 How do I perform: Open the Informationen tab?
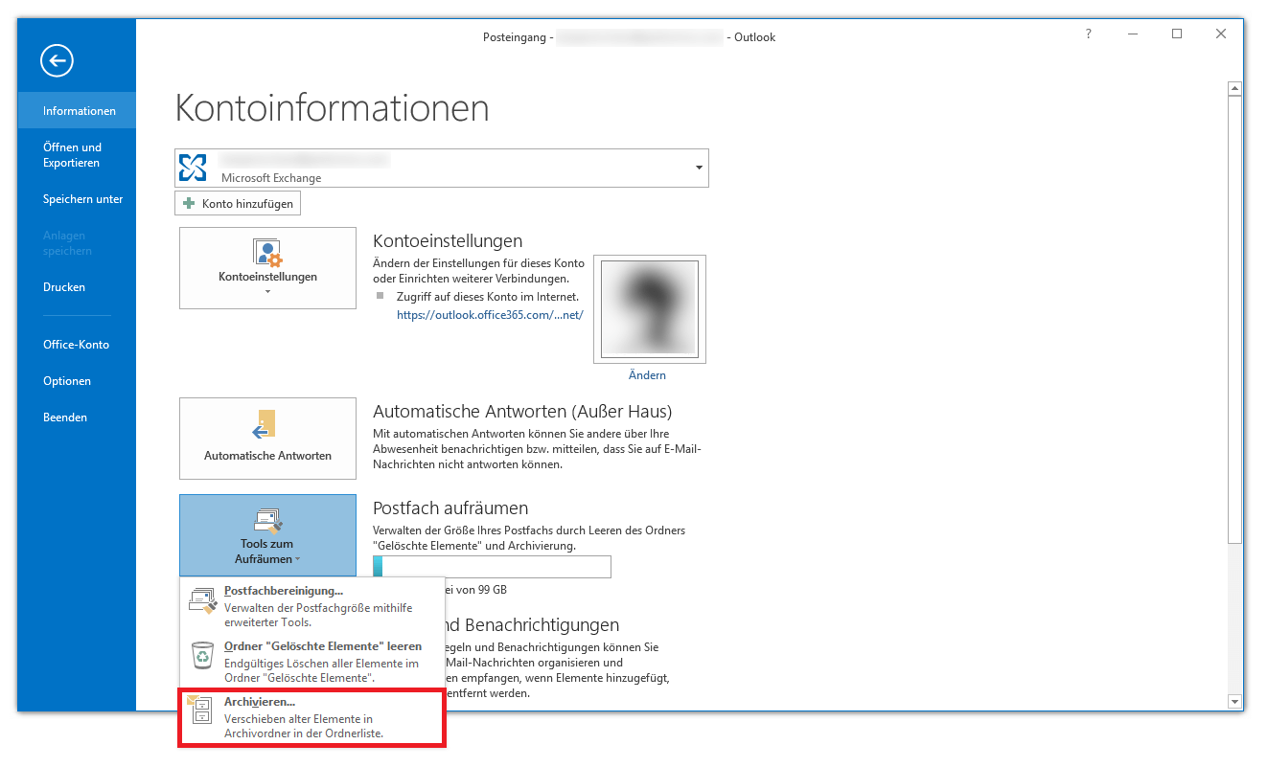(77, 111)
